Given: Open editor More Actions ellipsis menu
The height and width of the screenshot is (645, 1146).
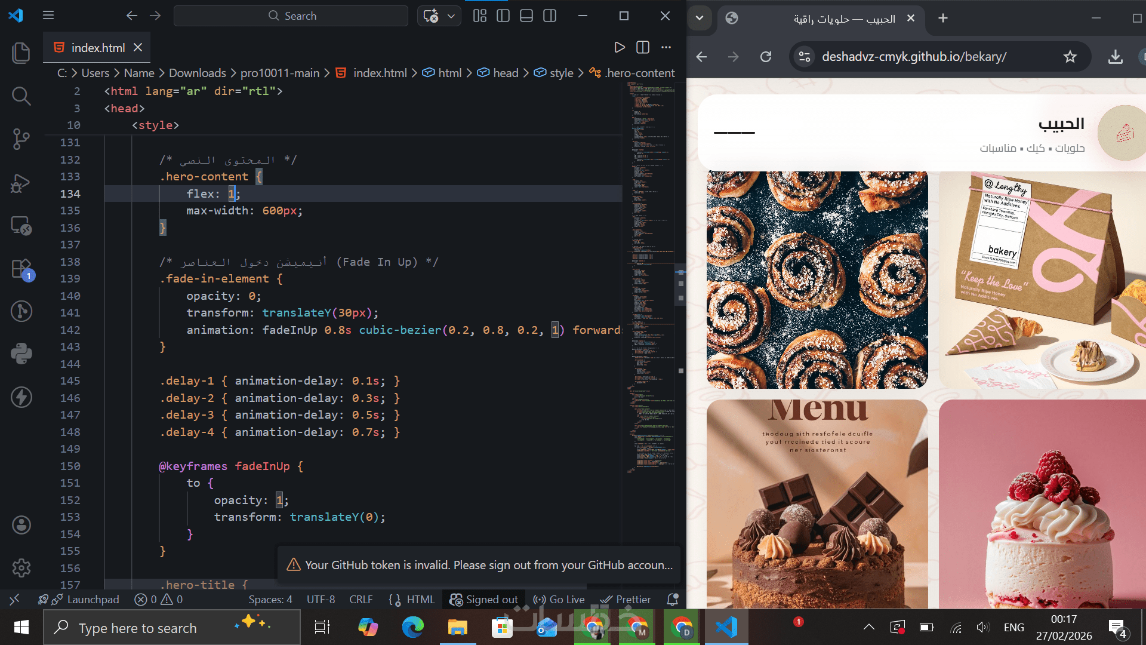Looking at the screenshot, I should [666, 47].
